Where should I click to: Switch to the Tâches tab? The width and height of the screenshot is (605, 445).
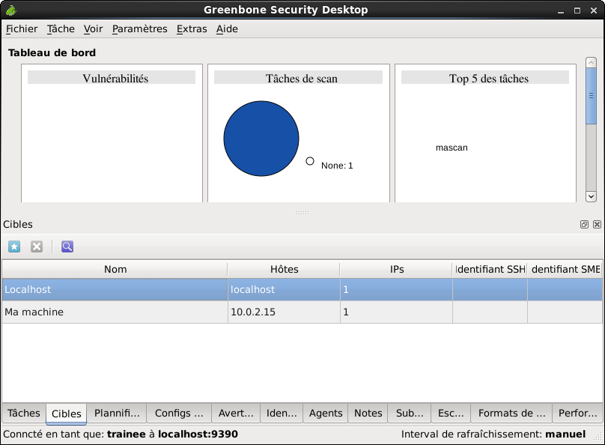click(23, 414)
